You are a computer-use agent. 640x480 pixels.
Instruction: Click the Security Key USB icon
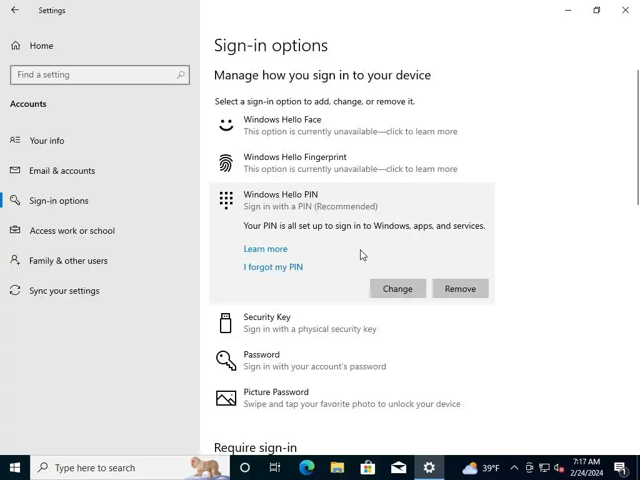[226, 323]
